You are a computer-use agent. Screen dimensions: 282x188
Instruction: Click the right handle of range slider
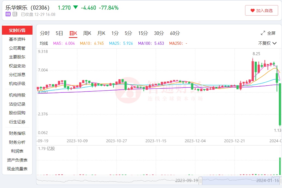[281, 181]
